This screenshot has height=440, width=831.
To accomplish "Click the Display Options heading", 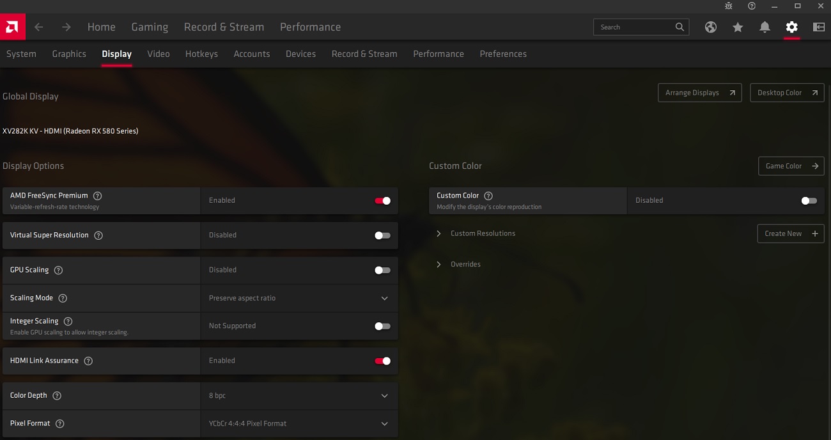I will [33, 166].
